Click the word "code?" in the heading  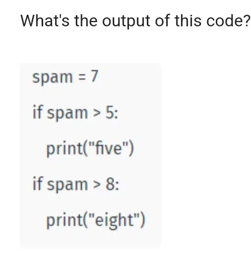pos(228,21)
